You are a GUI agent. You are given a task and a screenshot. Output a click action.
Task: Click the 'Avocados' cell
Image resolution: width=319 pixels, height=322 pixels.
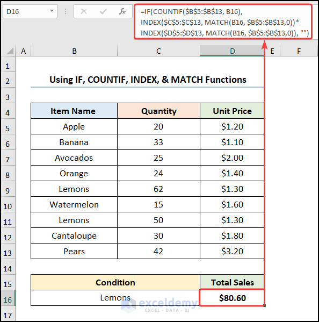(x=74, y=158)
